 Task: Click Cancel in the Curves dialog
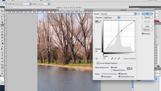(x=147, y=17)
